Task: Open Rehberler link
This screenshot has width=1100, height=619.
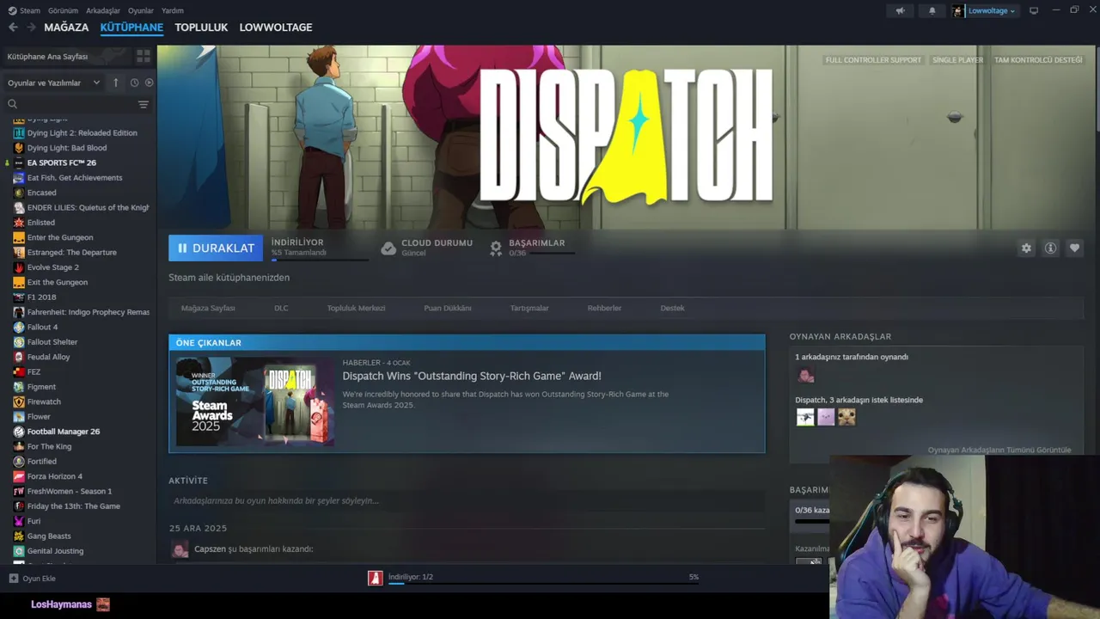Action: [x=604, y=308]
